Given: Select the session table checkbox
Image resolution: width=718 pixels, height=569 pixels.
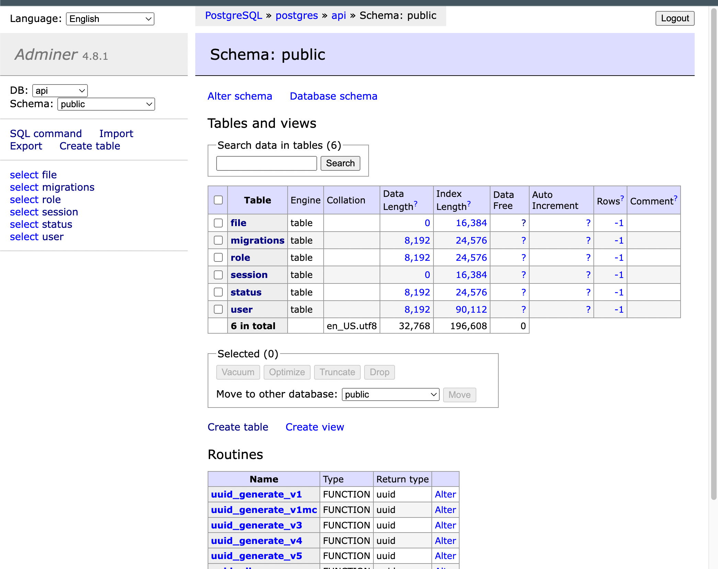Looking at the screenshot, I should (218, 275).
